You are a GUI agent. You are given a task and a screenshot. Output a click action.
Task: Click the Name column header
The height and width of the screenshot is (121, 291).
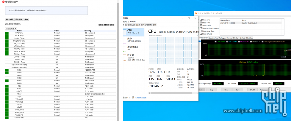click(19, 31)
